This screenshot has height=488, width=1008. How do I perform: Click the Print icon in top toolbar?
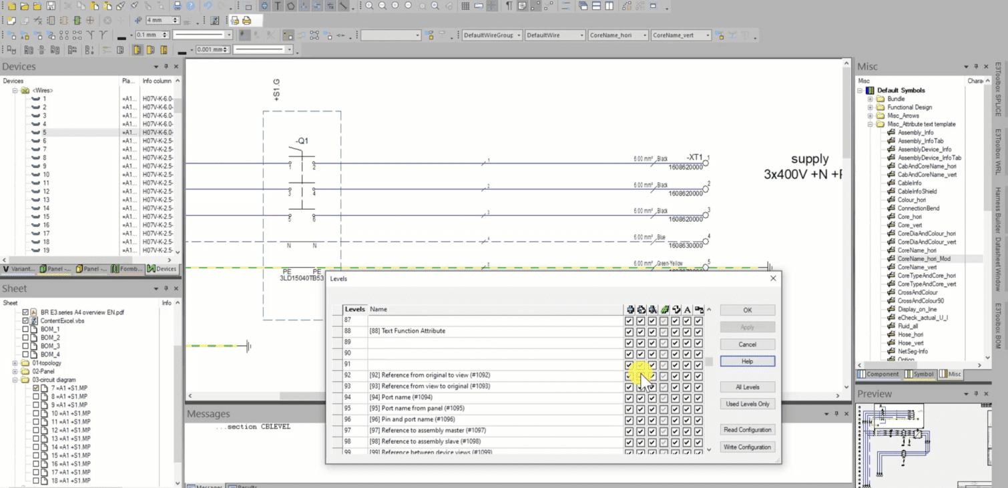click(x=177, y=5)
